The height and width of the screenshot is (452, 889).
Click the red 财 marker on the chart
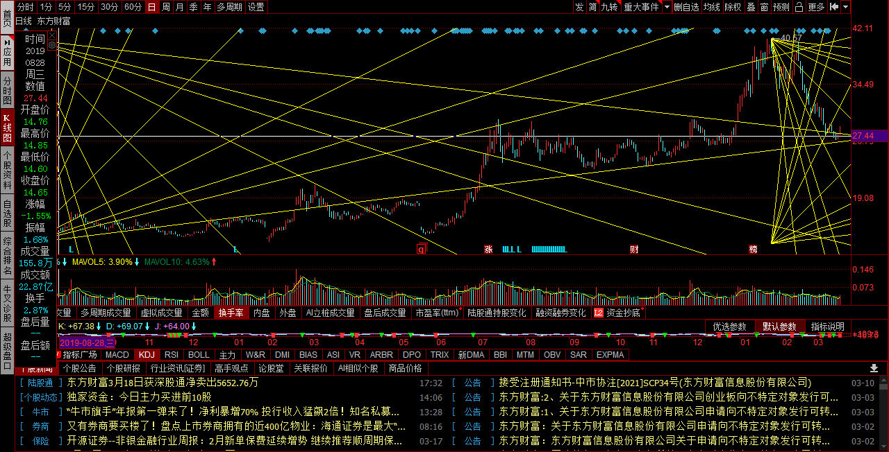(x=634, y=248)
